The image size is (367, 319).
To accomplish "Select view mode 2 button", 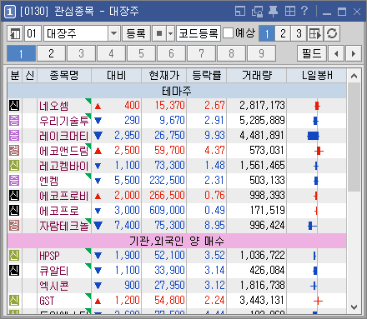I will [x=283, y=33].
